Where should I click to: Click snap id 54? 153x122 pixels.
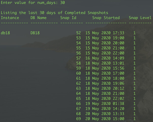79,43
